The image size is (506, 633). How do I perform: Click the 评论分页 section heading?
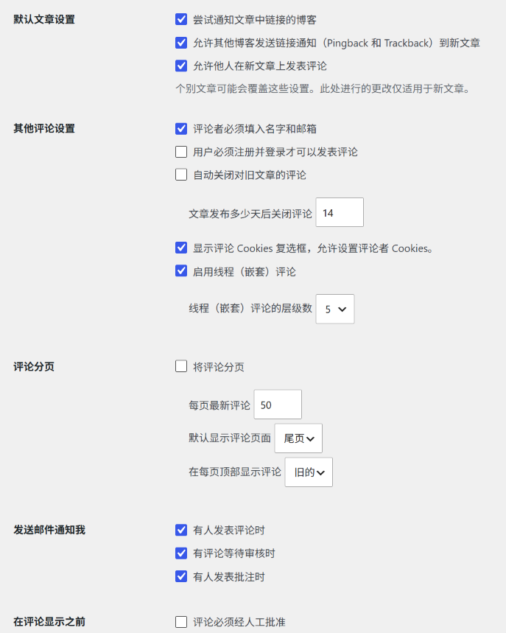click(x=34, y=366)
